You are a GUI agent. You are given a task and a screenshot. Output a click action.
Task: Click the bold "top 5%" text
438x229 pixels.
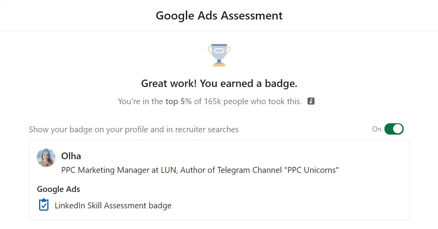179,101
